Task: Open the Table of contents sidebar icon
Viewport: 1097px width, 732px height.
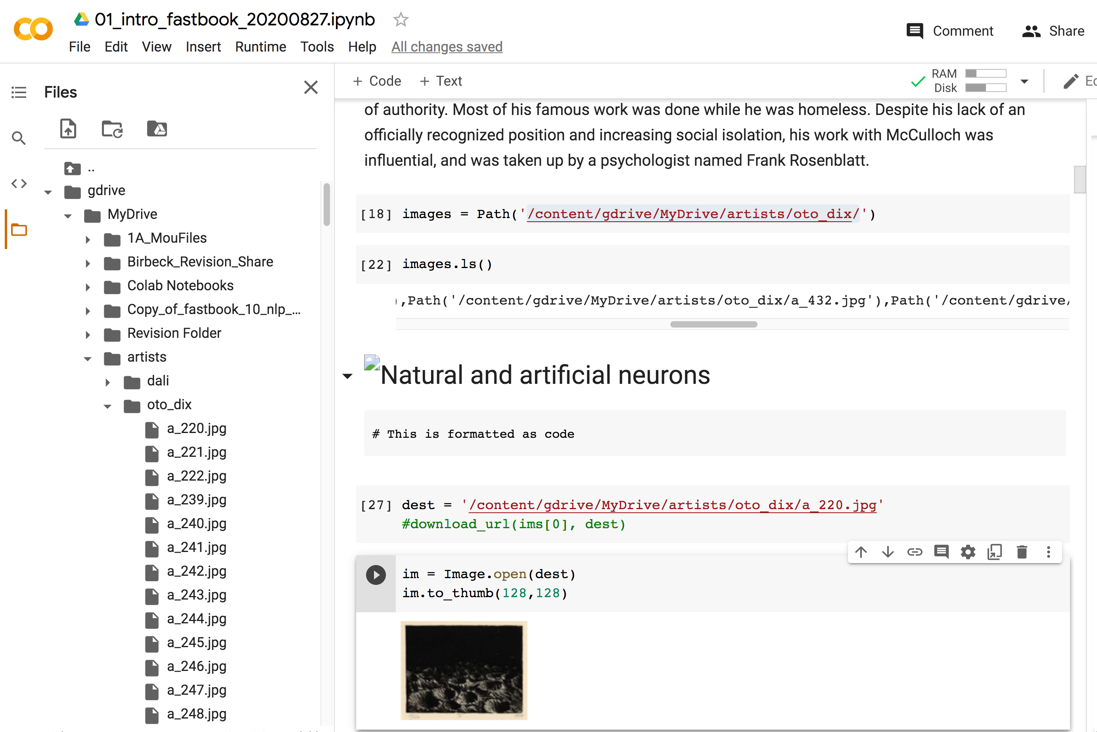Action: tap(19, 92)
